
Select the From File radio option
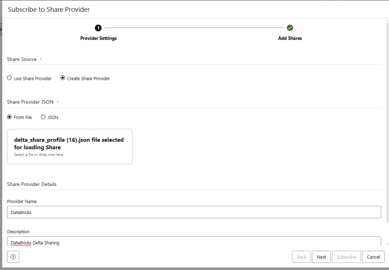tap(10, 117)
